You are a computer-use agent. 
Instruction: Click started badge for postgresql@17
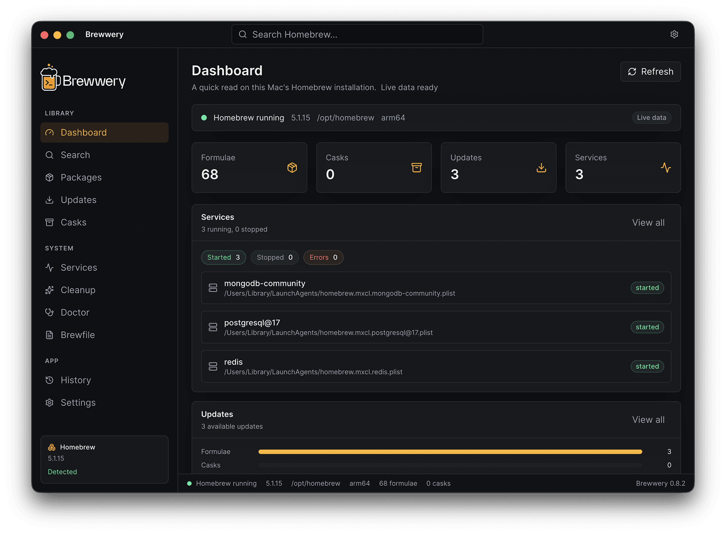tap(647, 327)
